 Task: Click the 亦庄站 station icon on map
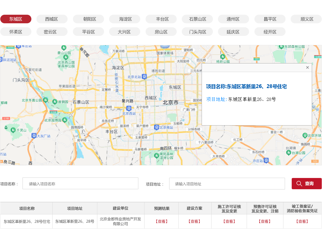[266, 160]
